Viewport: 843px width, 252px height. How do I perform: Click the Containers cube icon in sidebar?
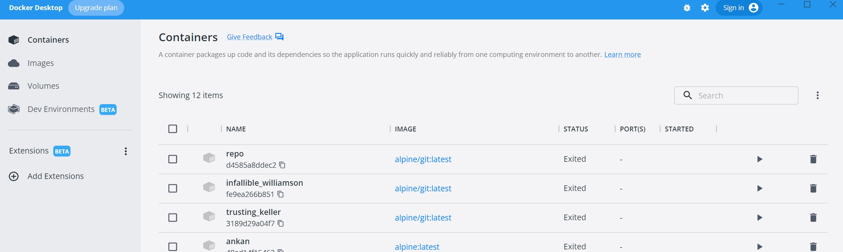(14, 40)
